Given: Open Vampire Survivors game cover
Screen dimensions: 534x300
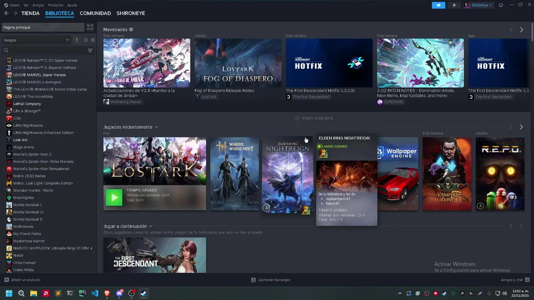Looking at the screenshot, I should pyautogui.click(x=447, y=174).
